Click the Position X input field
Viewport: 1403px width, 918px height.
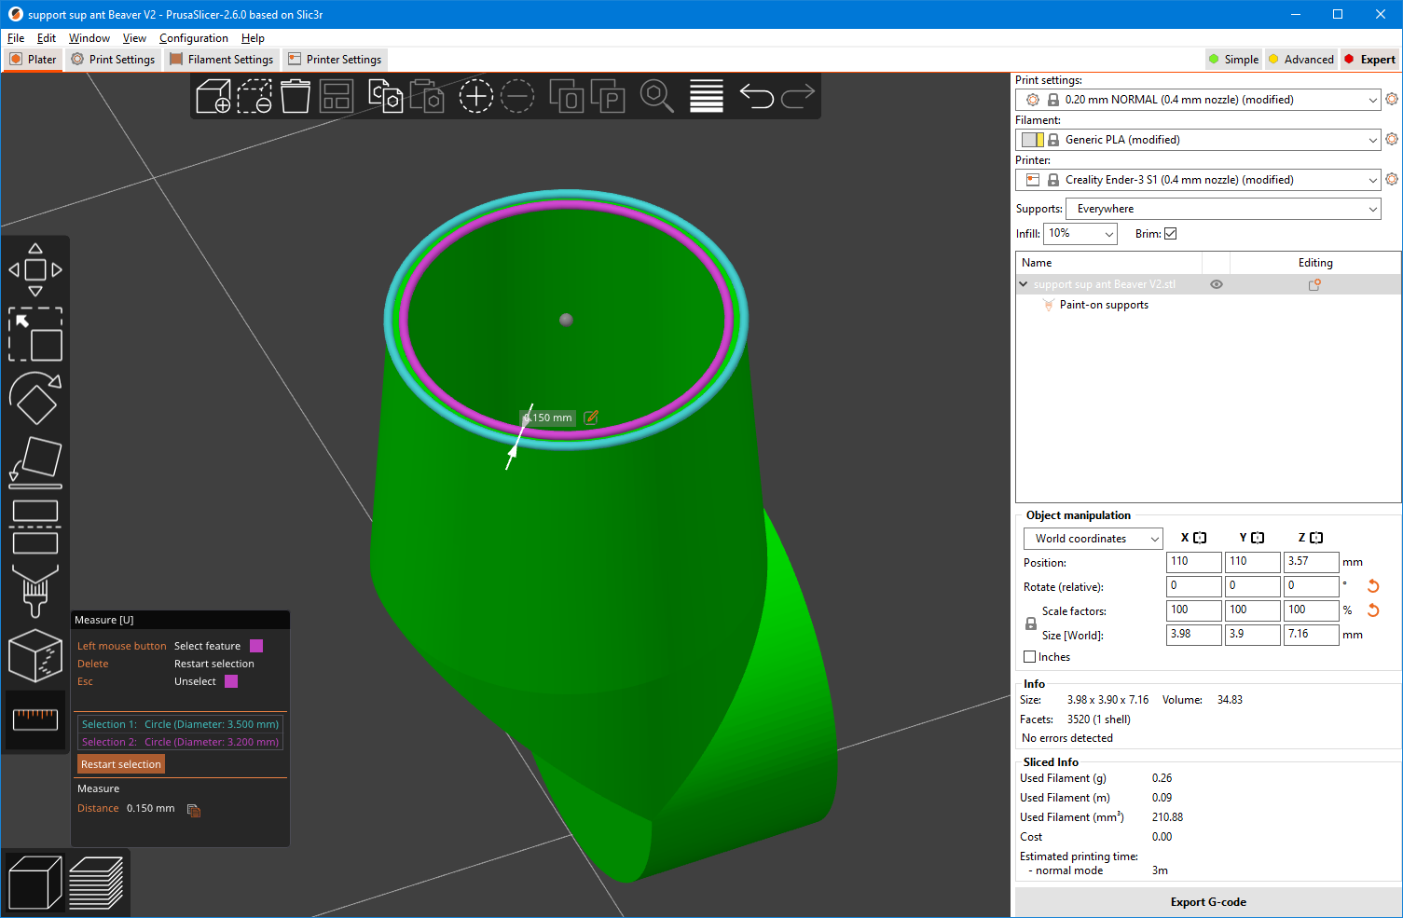tap(1193, 562)
